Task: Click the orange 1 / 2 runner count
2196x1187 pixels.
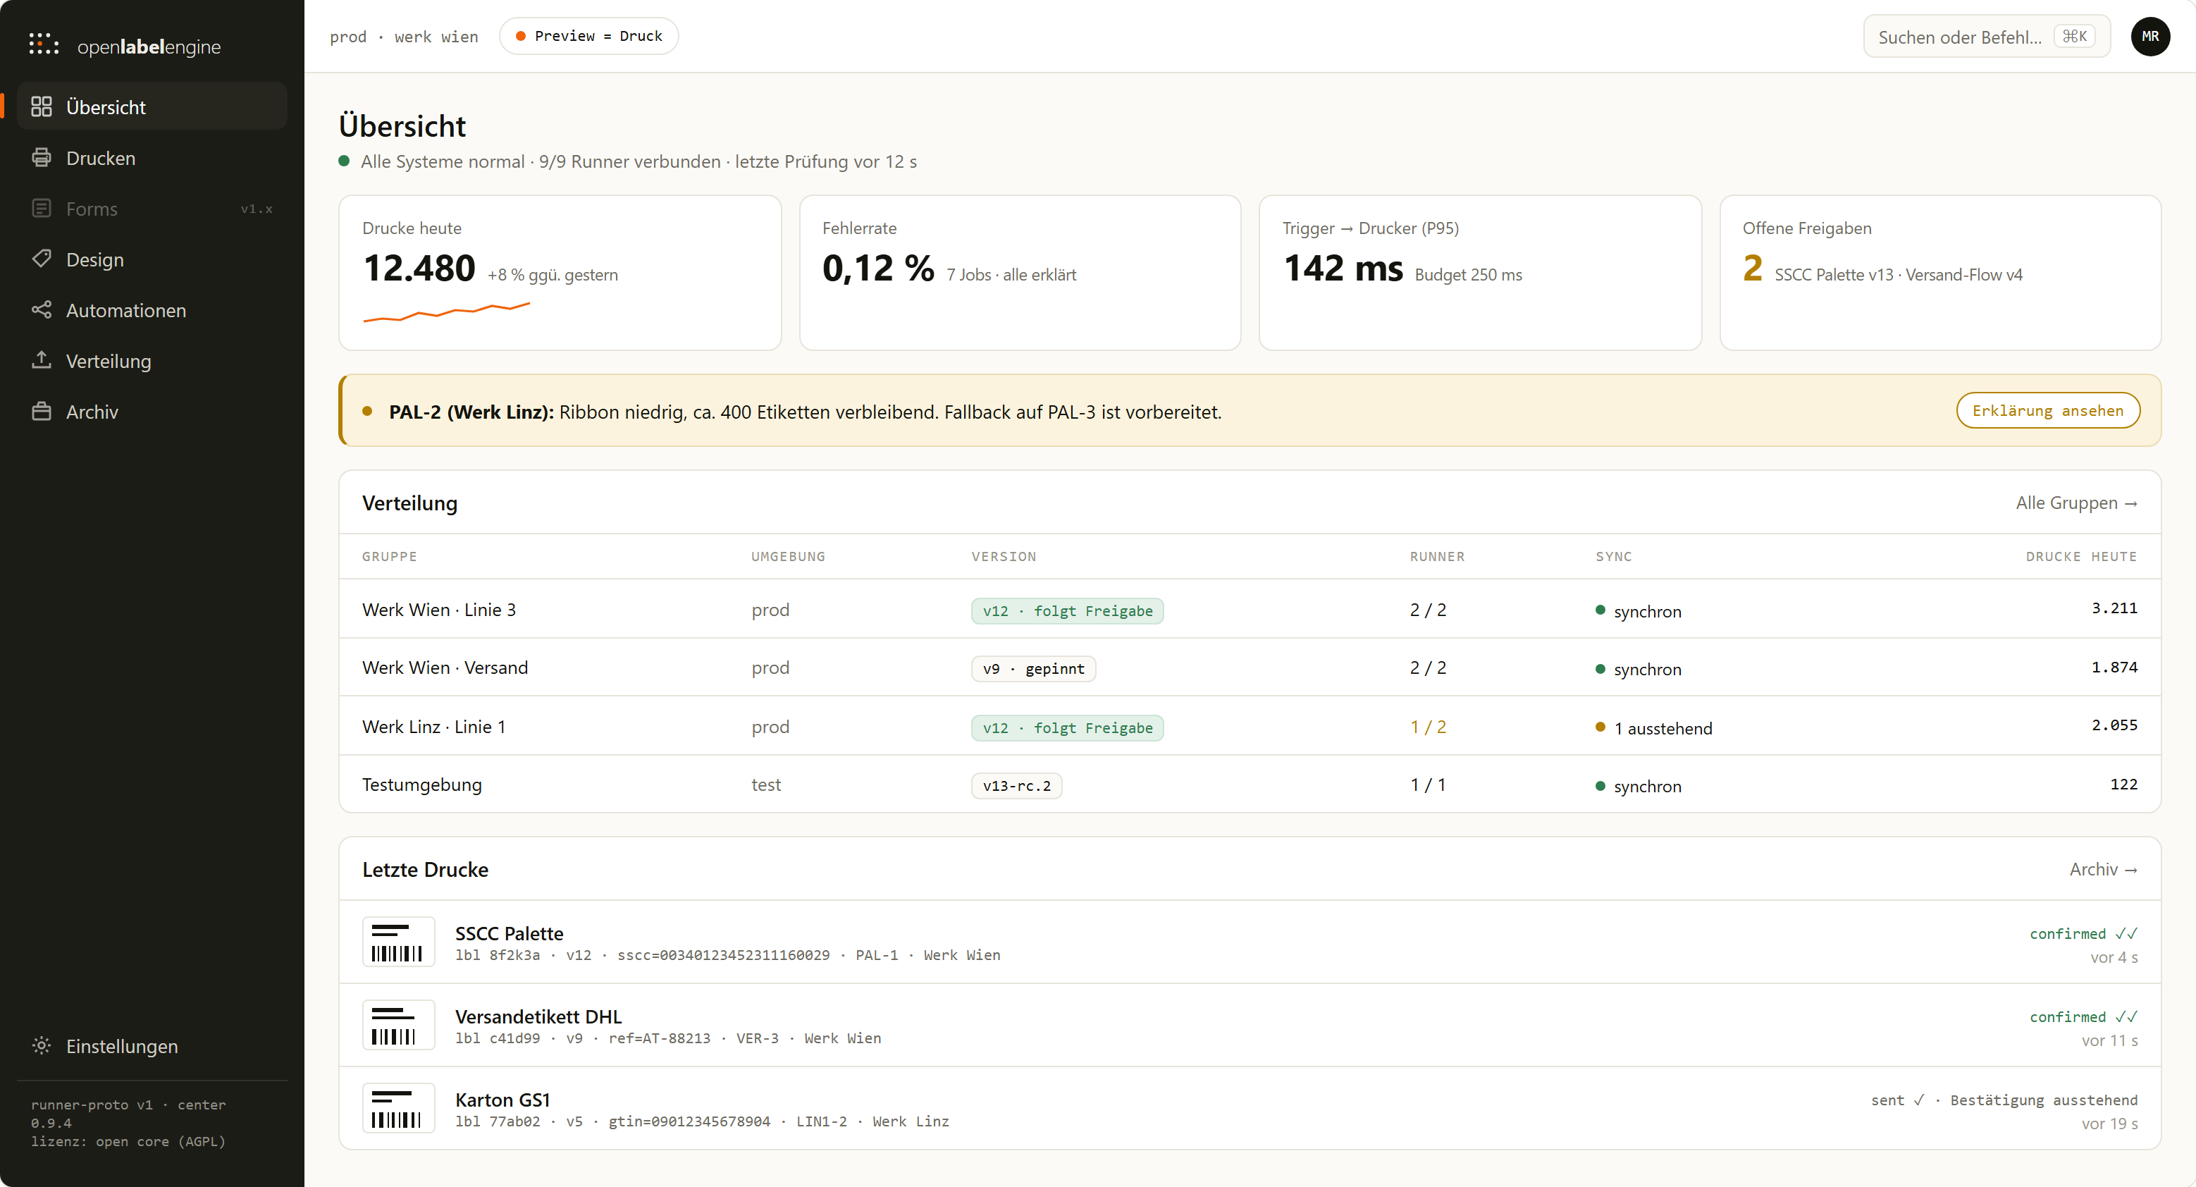Action: pos(1428,727)
